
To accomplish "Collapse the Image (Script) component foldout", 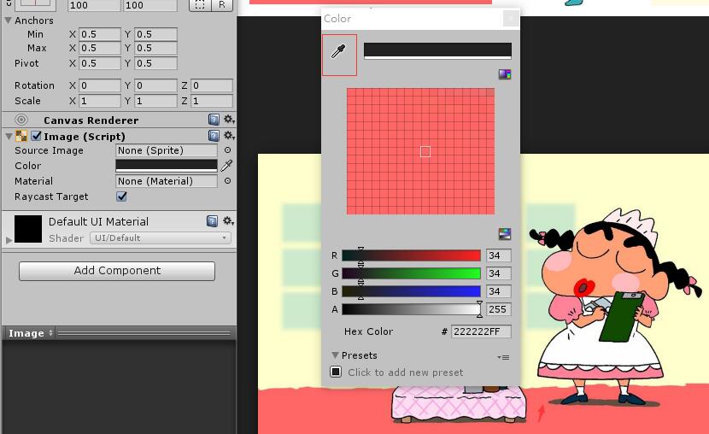I will (x=9, y=136).
